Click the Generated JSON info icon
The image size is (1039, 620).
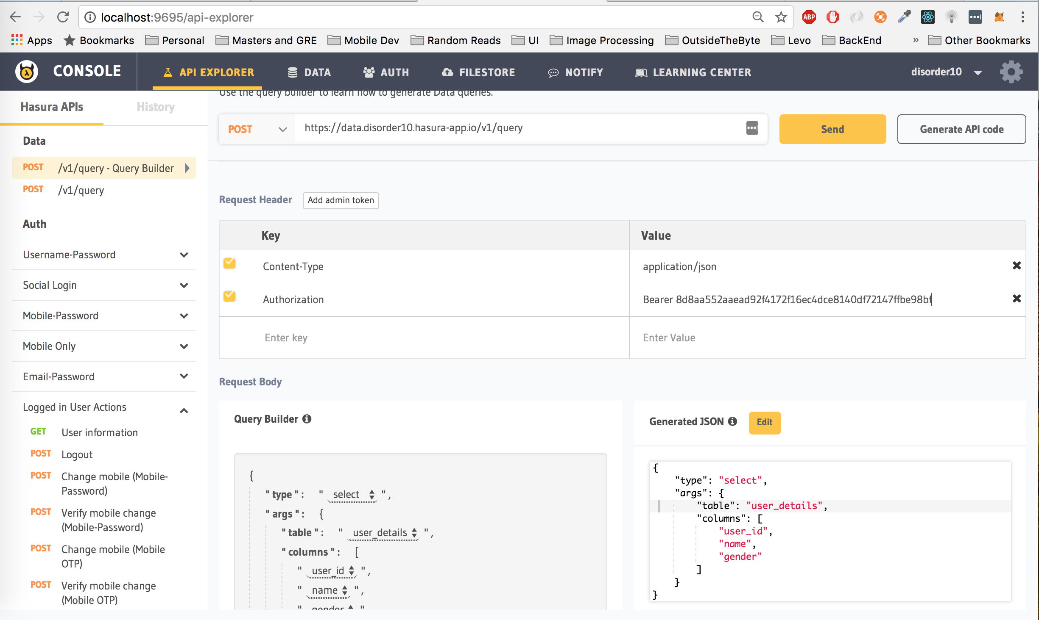click(x=732, y=421)
